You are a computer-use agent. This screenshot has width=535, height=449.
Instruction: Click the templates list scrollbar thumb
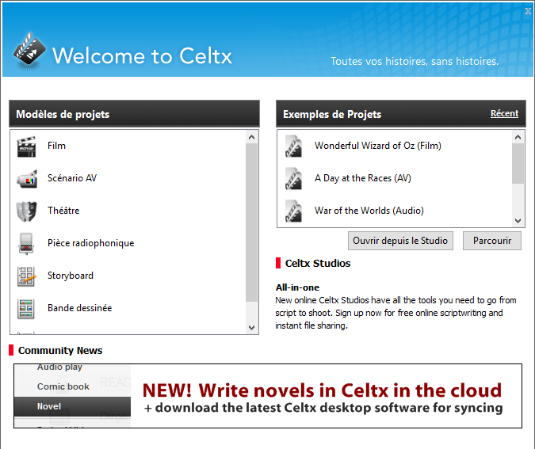click(x=252, y=223)
